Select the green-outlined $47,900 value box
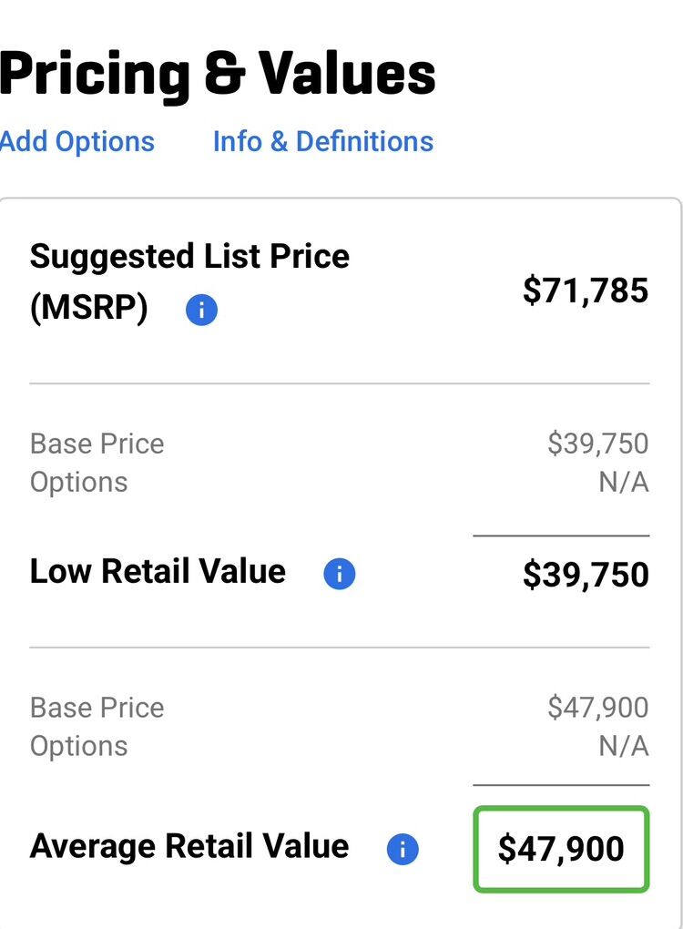The image size is (683, 929). click(x=560, y=849)
